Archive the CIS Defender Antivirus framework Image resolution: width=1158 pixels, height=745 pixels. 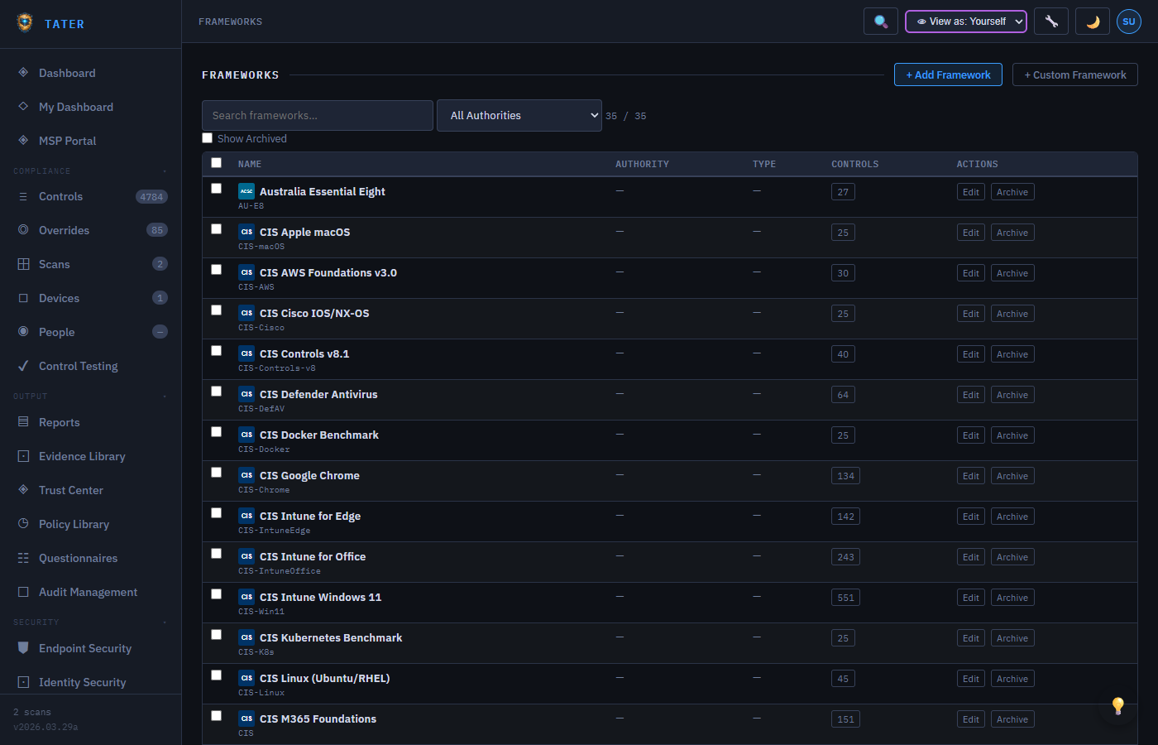tap(1012, 395)
